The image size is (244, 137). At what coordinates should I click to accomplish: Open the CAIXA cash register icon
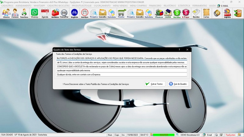pyautogui.click(x=168, y=13)
